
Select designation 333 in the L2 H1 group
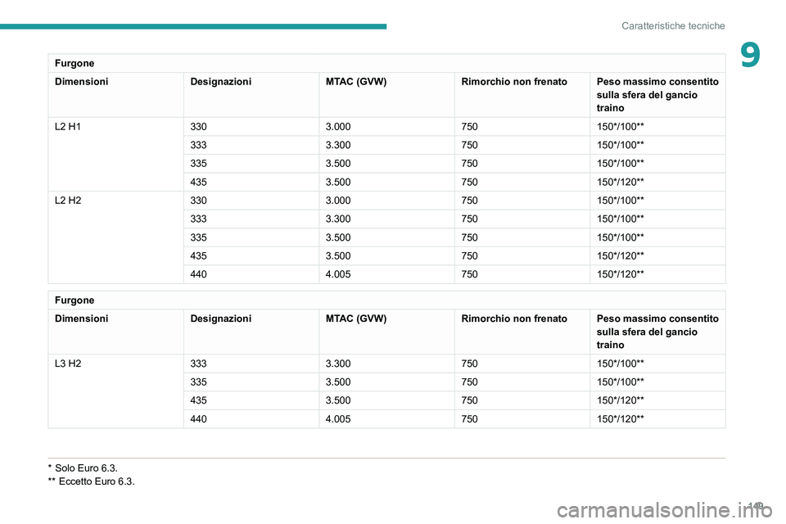coord(198,145)
